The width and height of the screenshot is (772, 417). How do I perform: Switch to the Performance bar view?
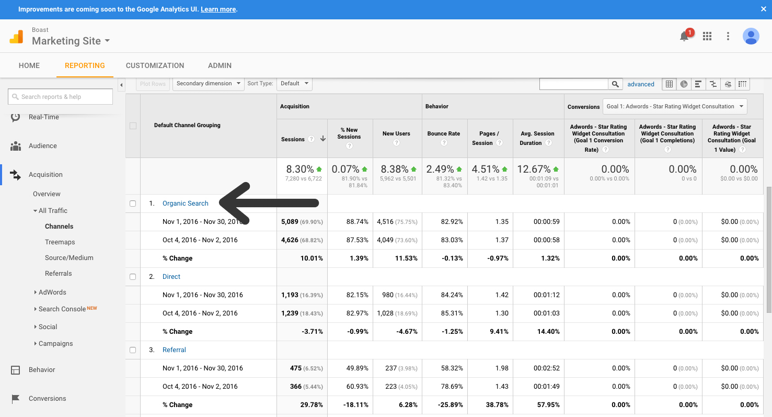698,84
